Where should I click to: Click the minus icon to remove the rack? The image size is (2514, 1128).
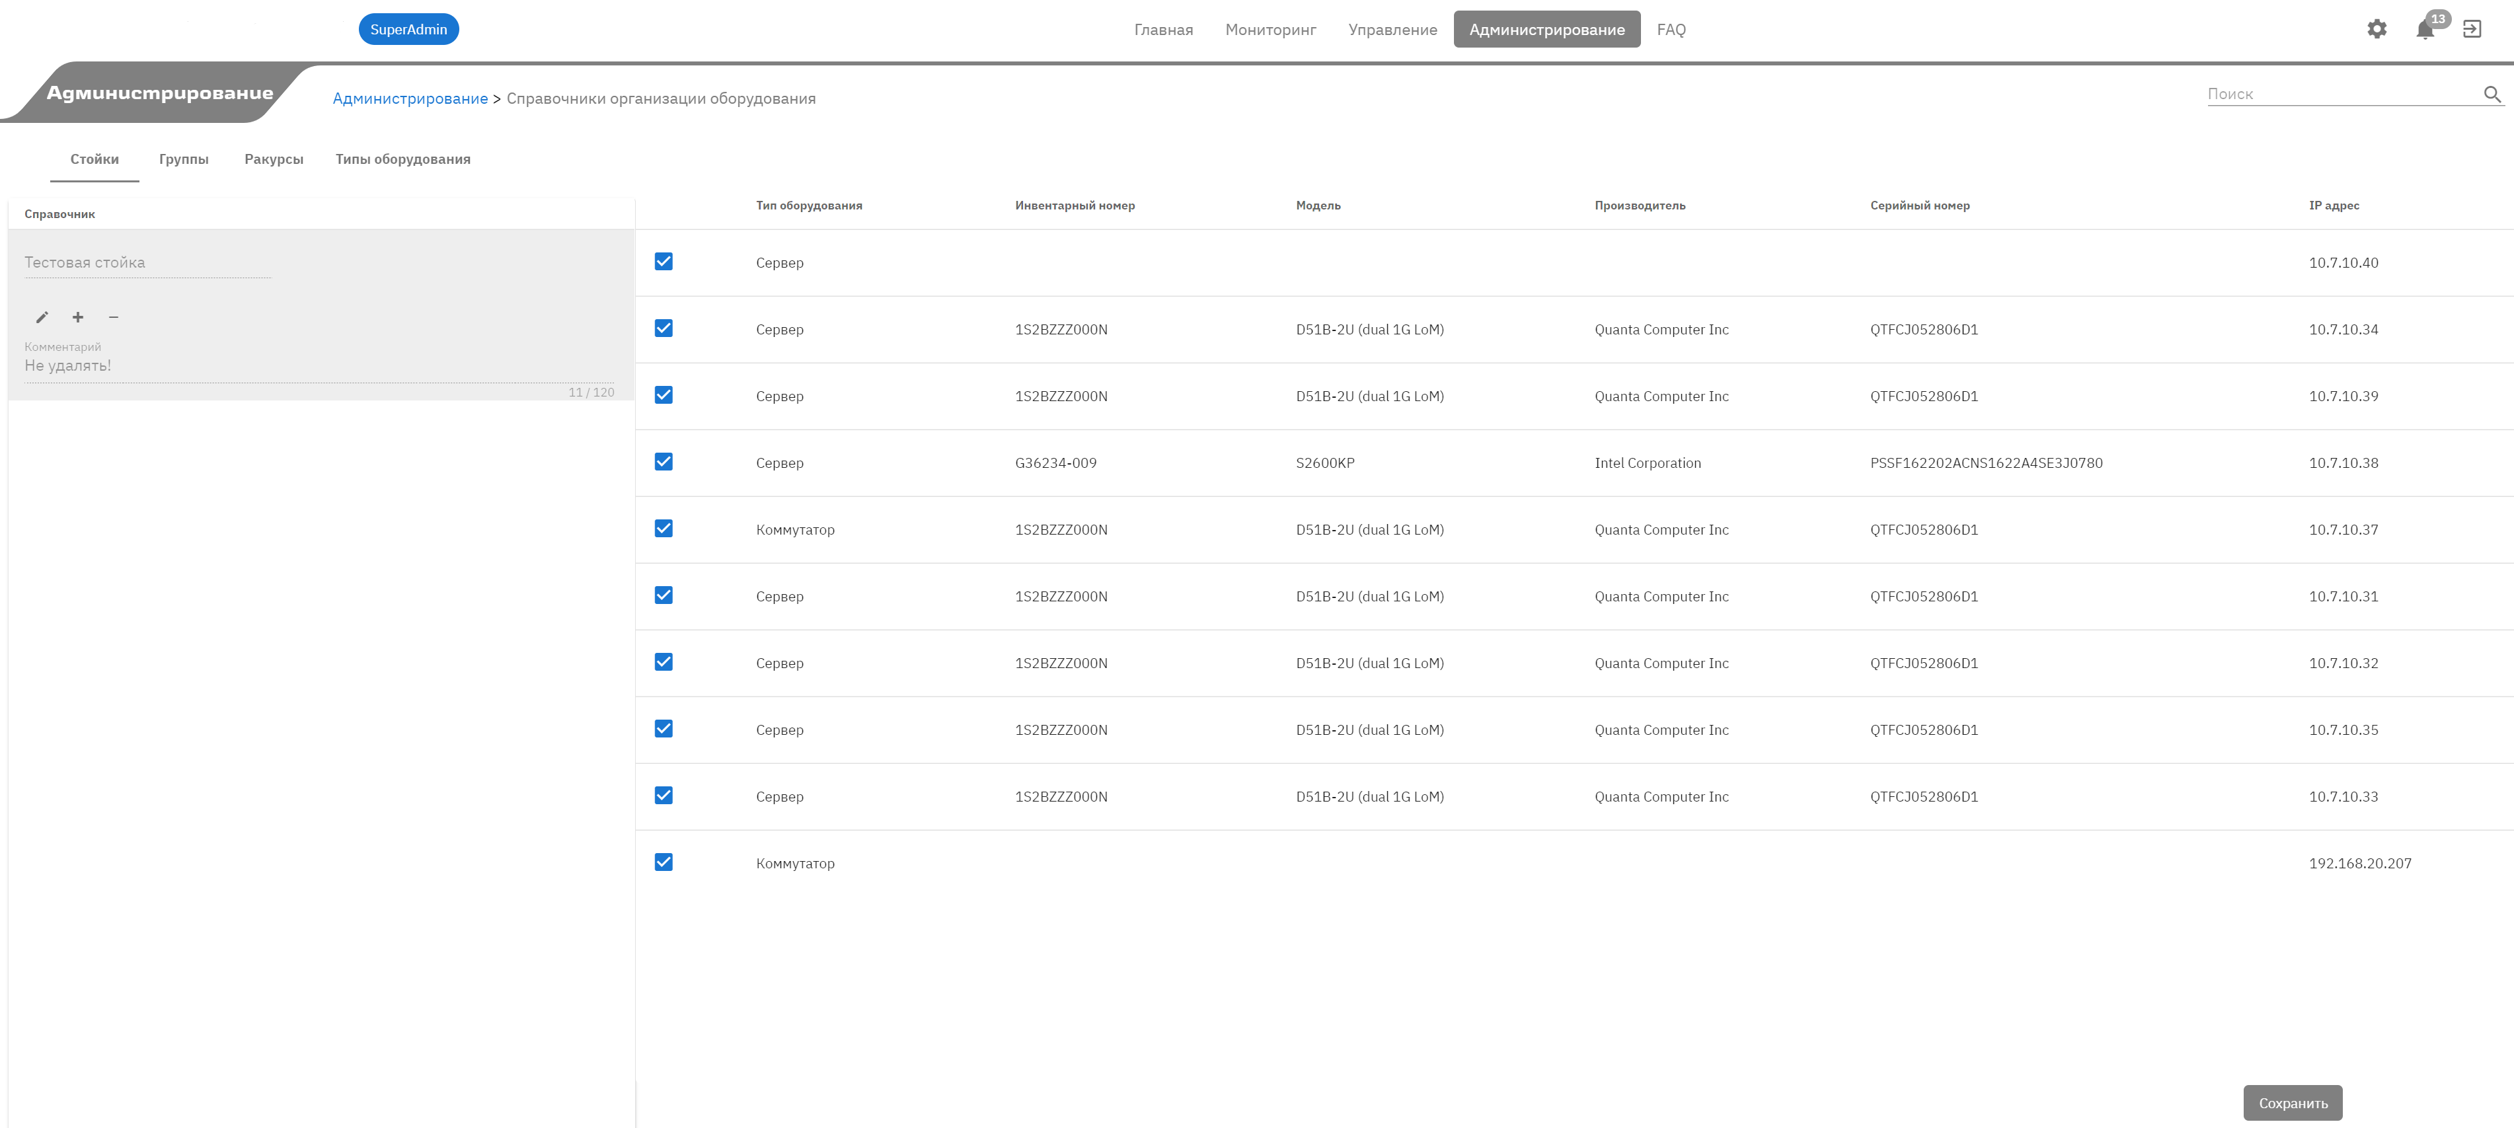[x=113, y=317]
